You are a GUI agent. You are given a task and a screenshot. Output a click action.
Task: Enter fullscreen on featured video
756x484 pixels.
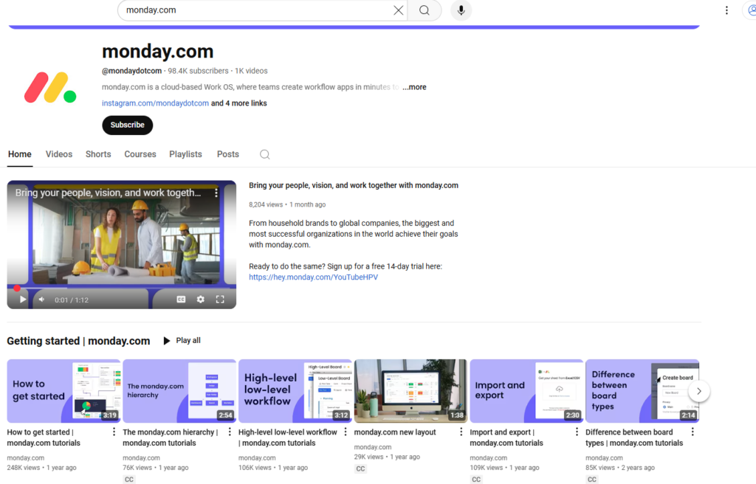tap(220, 300)
